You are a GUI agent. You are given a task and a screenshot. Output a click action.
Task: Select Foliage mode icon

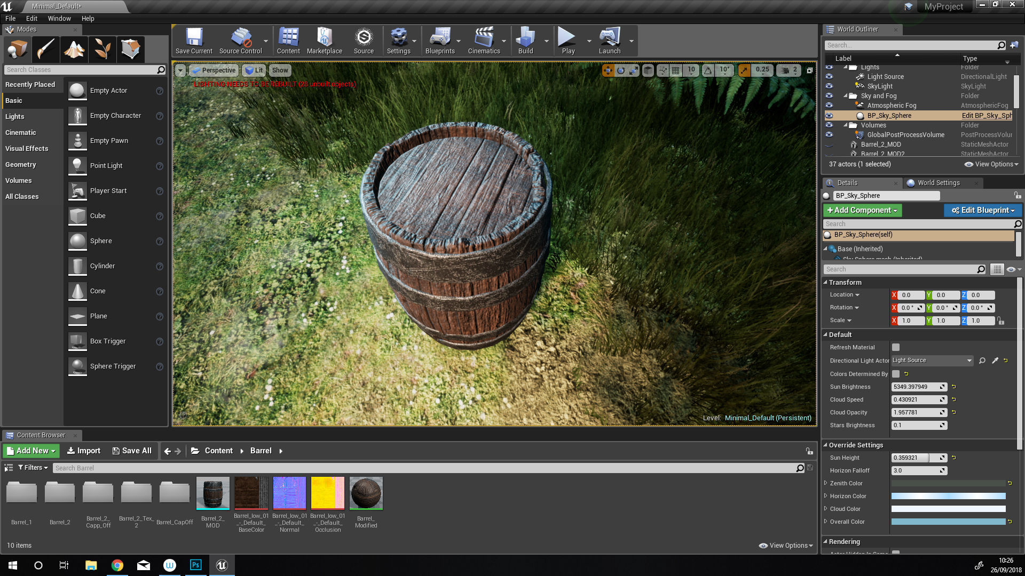102,49
